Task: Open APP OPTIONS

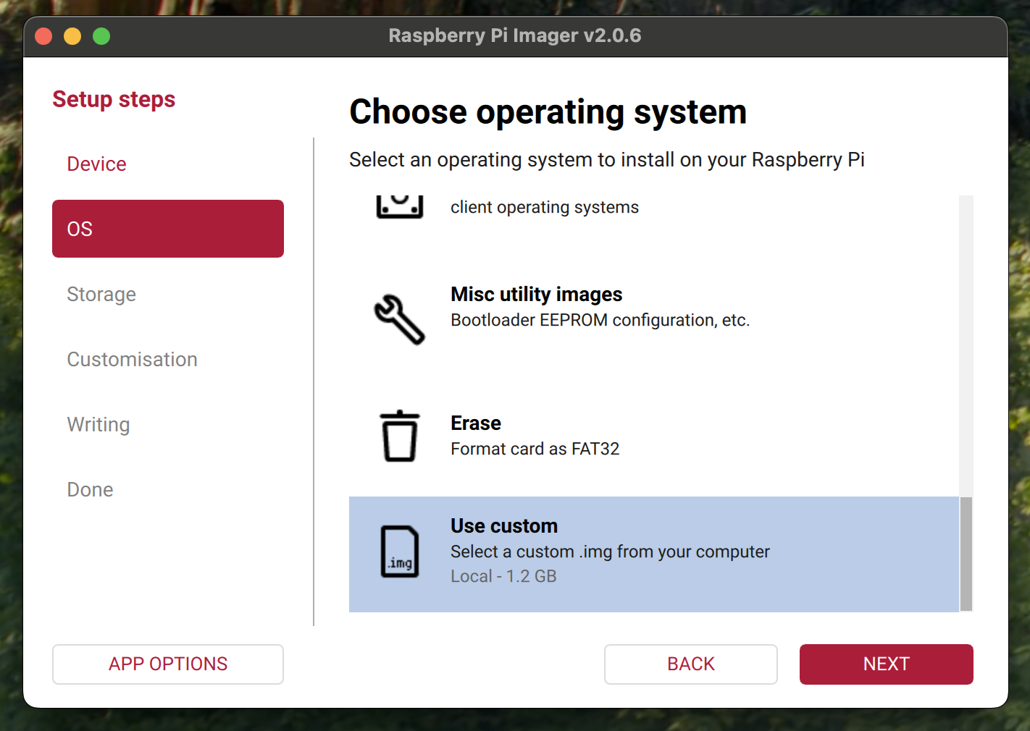Action: 168,664
